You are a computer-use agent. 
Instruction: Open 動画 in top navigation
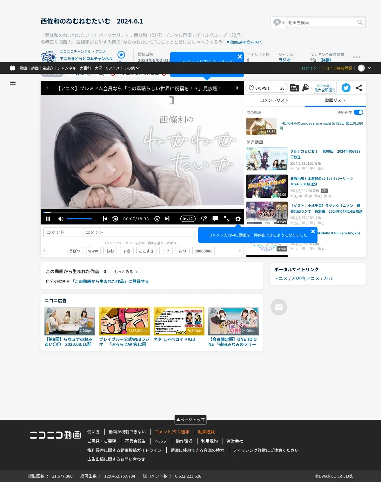(x=24, y=68)
